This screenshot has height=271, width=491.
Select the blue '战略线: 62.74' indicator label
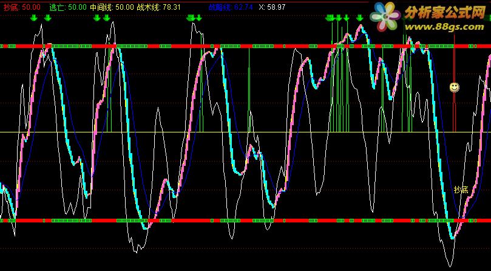pyautogui.click(x=231, y=7)
